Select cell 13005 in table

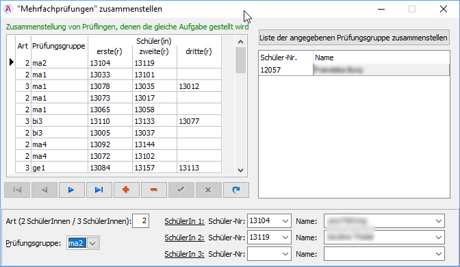point(110,133)
